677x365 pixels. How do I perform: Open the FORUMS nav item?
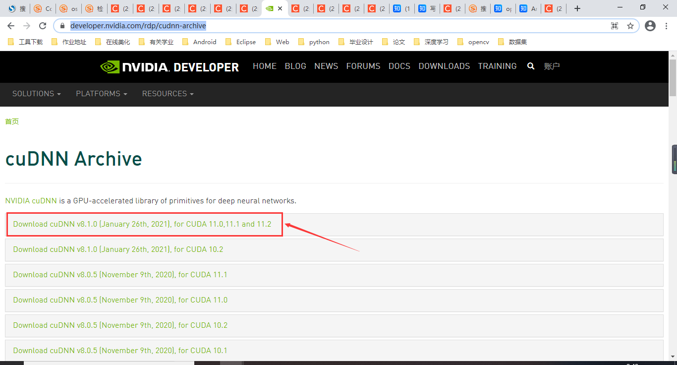[x=363, y=66]
